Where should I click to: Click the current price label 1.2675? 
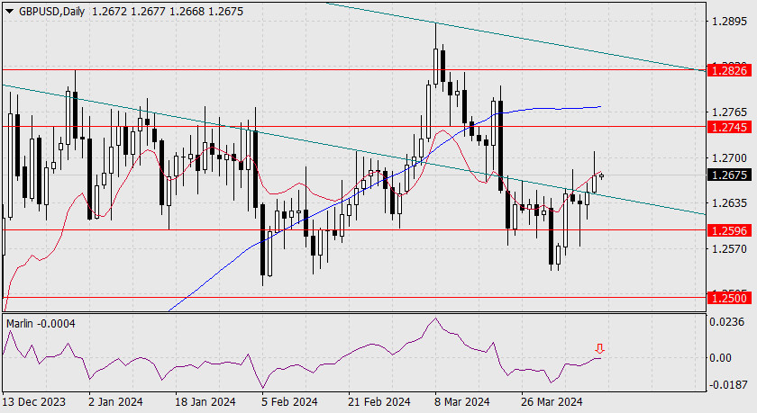click(x=731, y=175)
